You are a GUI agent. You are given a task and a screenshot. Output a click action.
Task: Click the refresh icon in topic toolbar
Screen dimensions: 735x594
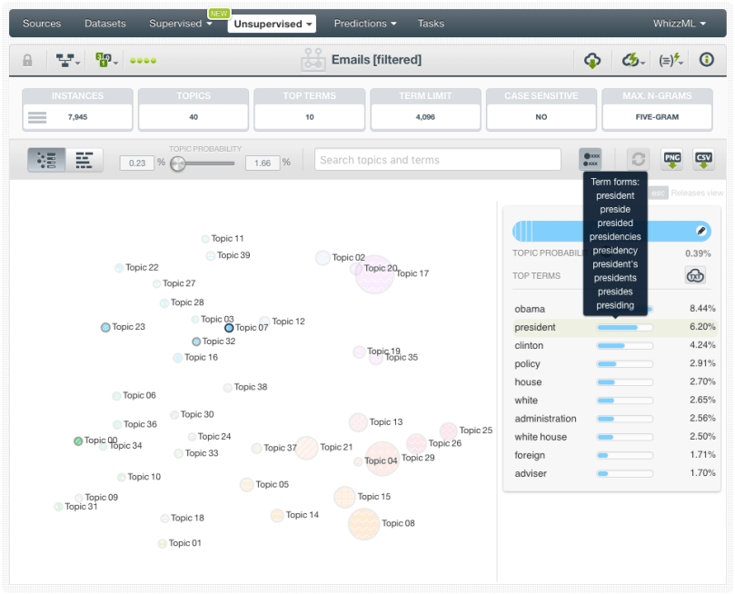click(639, 160)
